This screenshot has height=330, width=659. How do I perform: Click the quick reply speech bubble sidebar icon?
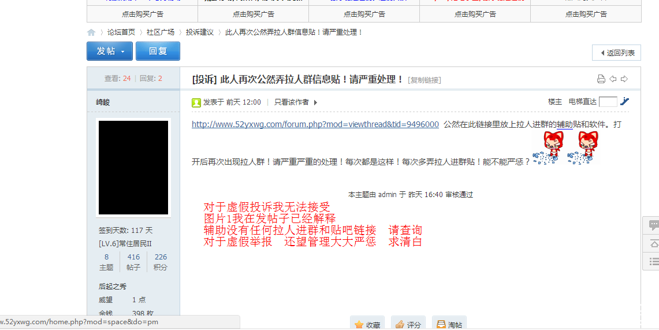(654, 225)
